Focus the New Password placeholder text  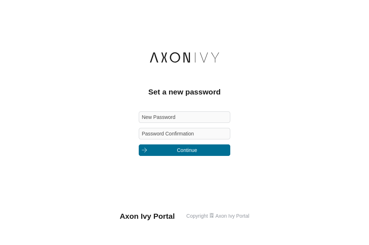pyautogui.click(x=159, y=117)
